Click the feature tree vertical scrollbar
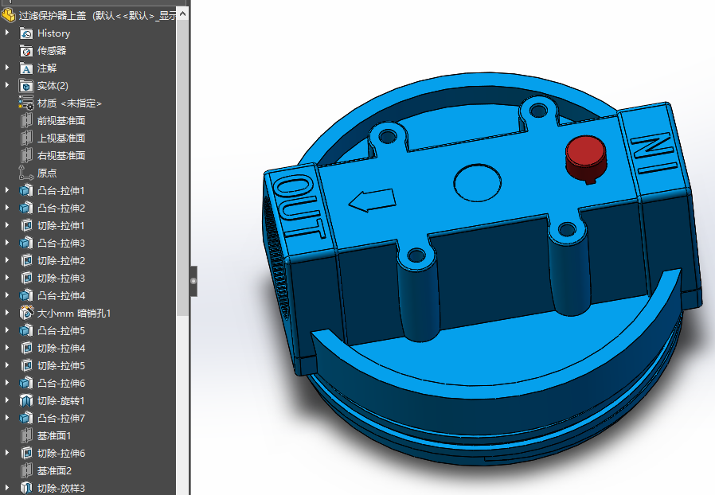This screenshot has width=715, height=495. (182, 168)
